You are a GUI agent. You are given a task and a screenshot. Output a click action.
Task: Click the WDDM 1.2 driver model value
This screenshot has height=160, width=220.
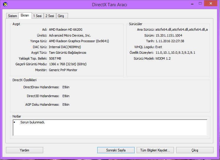pyautogui.click(x=163, y=58)
